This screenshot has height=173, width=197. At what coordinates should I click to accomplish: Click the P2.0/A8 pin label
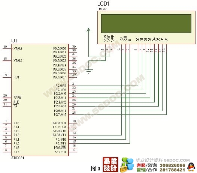click(x=61, y=86)
